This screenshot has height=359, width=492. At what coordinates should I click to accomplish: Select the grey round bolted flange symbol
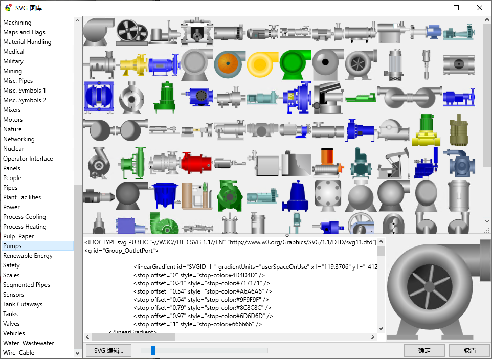coord(328,196)
